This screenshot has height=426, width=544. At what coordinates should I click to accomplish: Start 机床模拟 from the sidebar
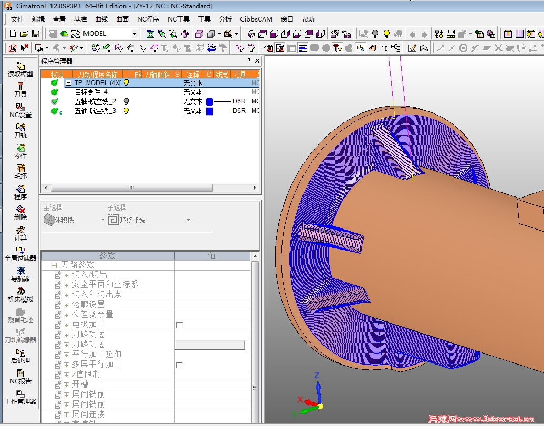pyautogui.click(x=20, y=294)
